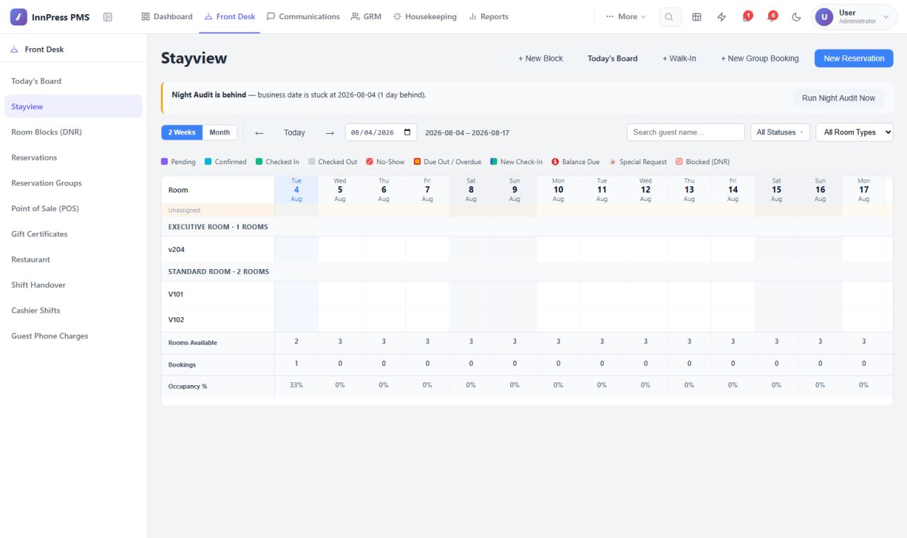Switch to the 2 Weeks view
Image resolution: width=907 pixels, height=538 pixels.
(182, 132)
